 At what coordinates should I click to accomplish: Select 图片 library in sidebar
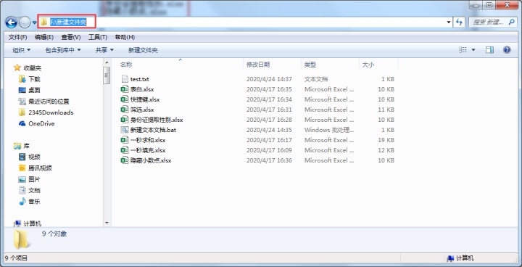34,179
